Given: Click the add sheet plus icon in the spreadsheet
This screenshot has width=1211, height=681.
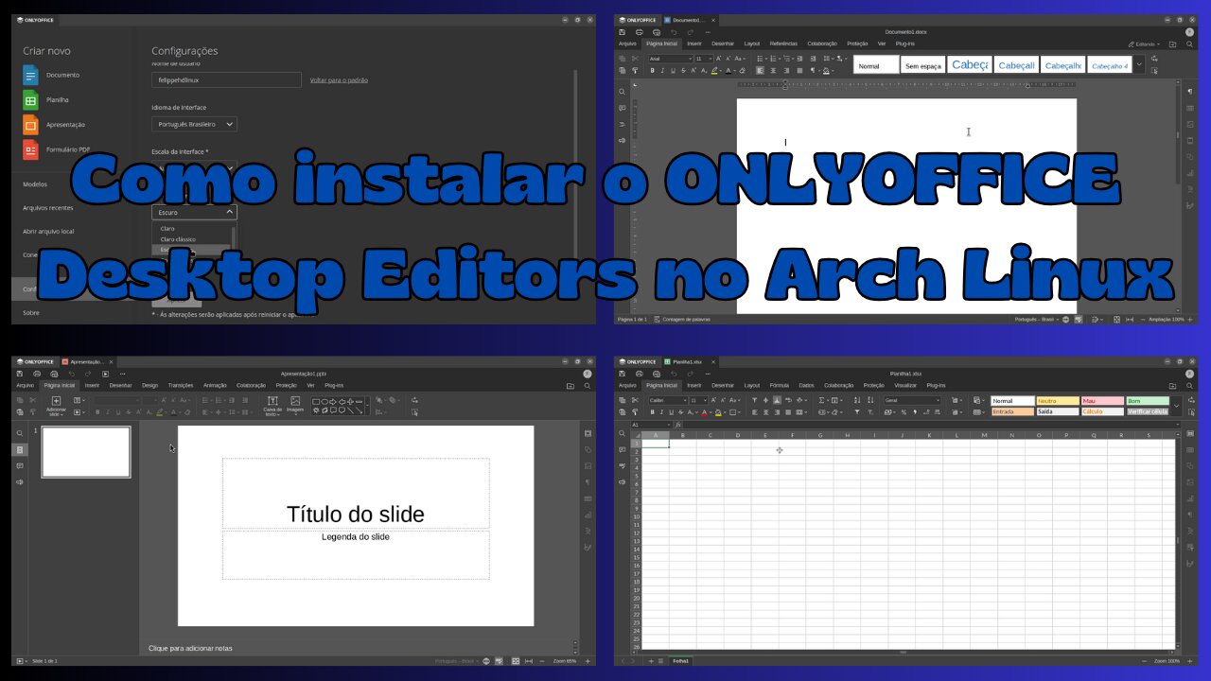Looking at the screenshot, I should (650, 660).
